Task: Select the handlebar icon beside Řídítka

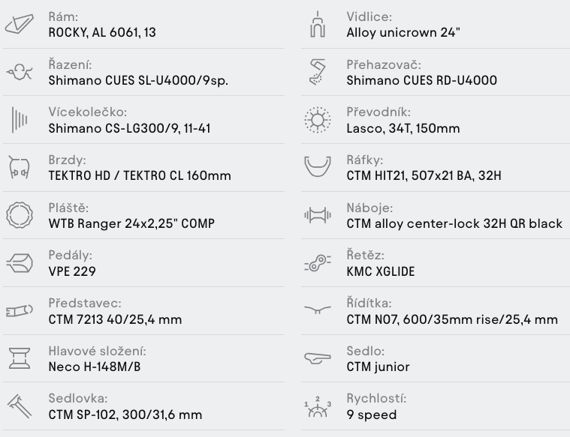Action: coord(318,310)
